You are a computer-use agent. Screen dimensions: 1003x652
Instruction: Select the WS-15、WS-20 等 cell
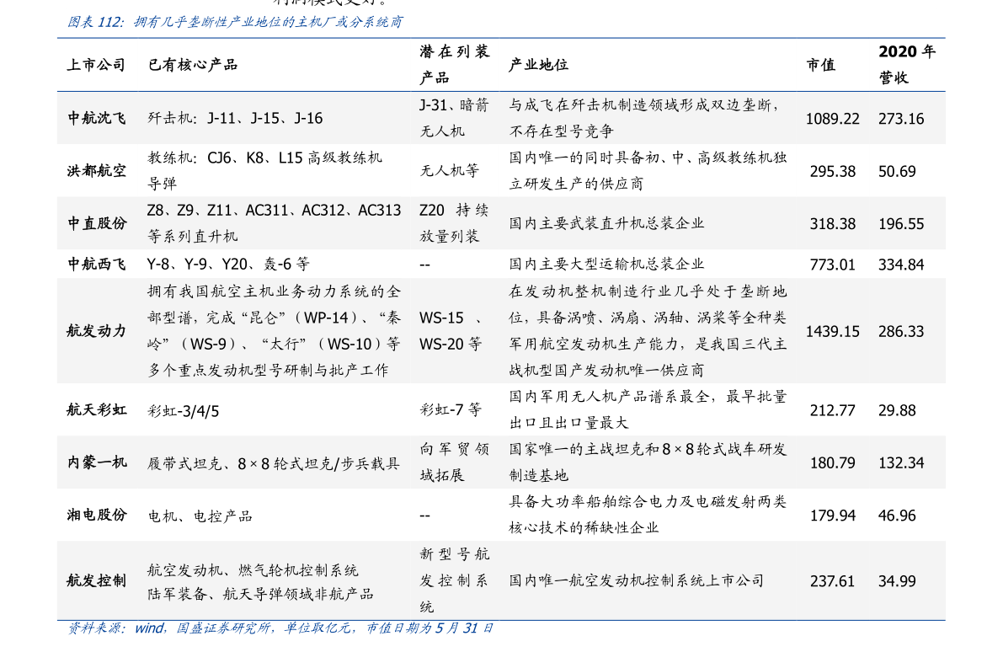451,331
